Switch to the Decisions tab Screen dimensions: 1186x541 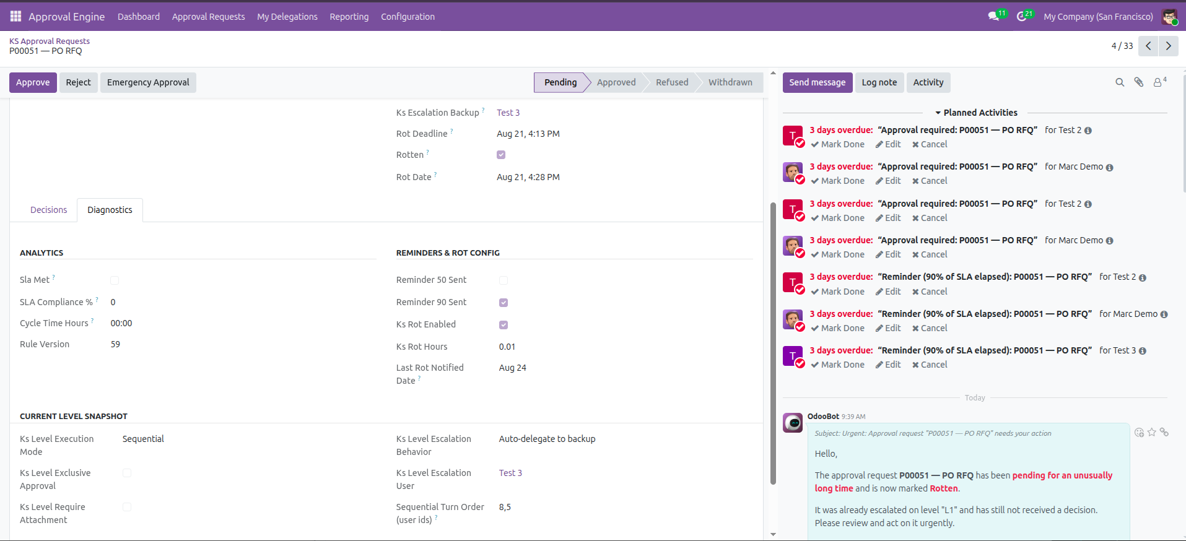tap(48, 210)
